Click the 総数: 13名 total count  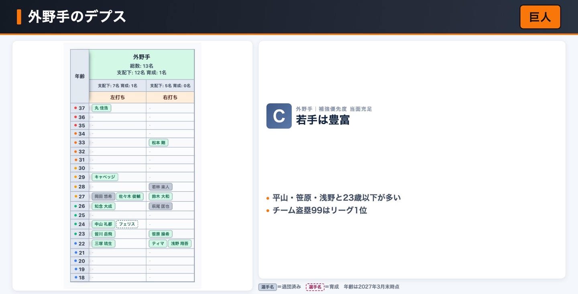(142, 66)
